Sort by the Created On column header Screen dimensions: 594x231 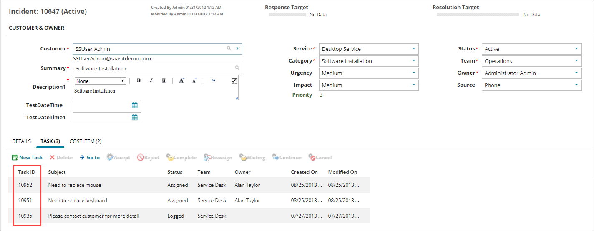point(304,172)
